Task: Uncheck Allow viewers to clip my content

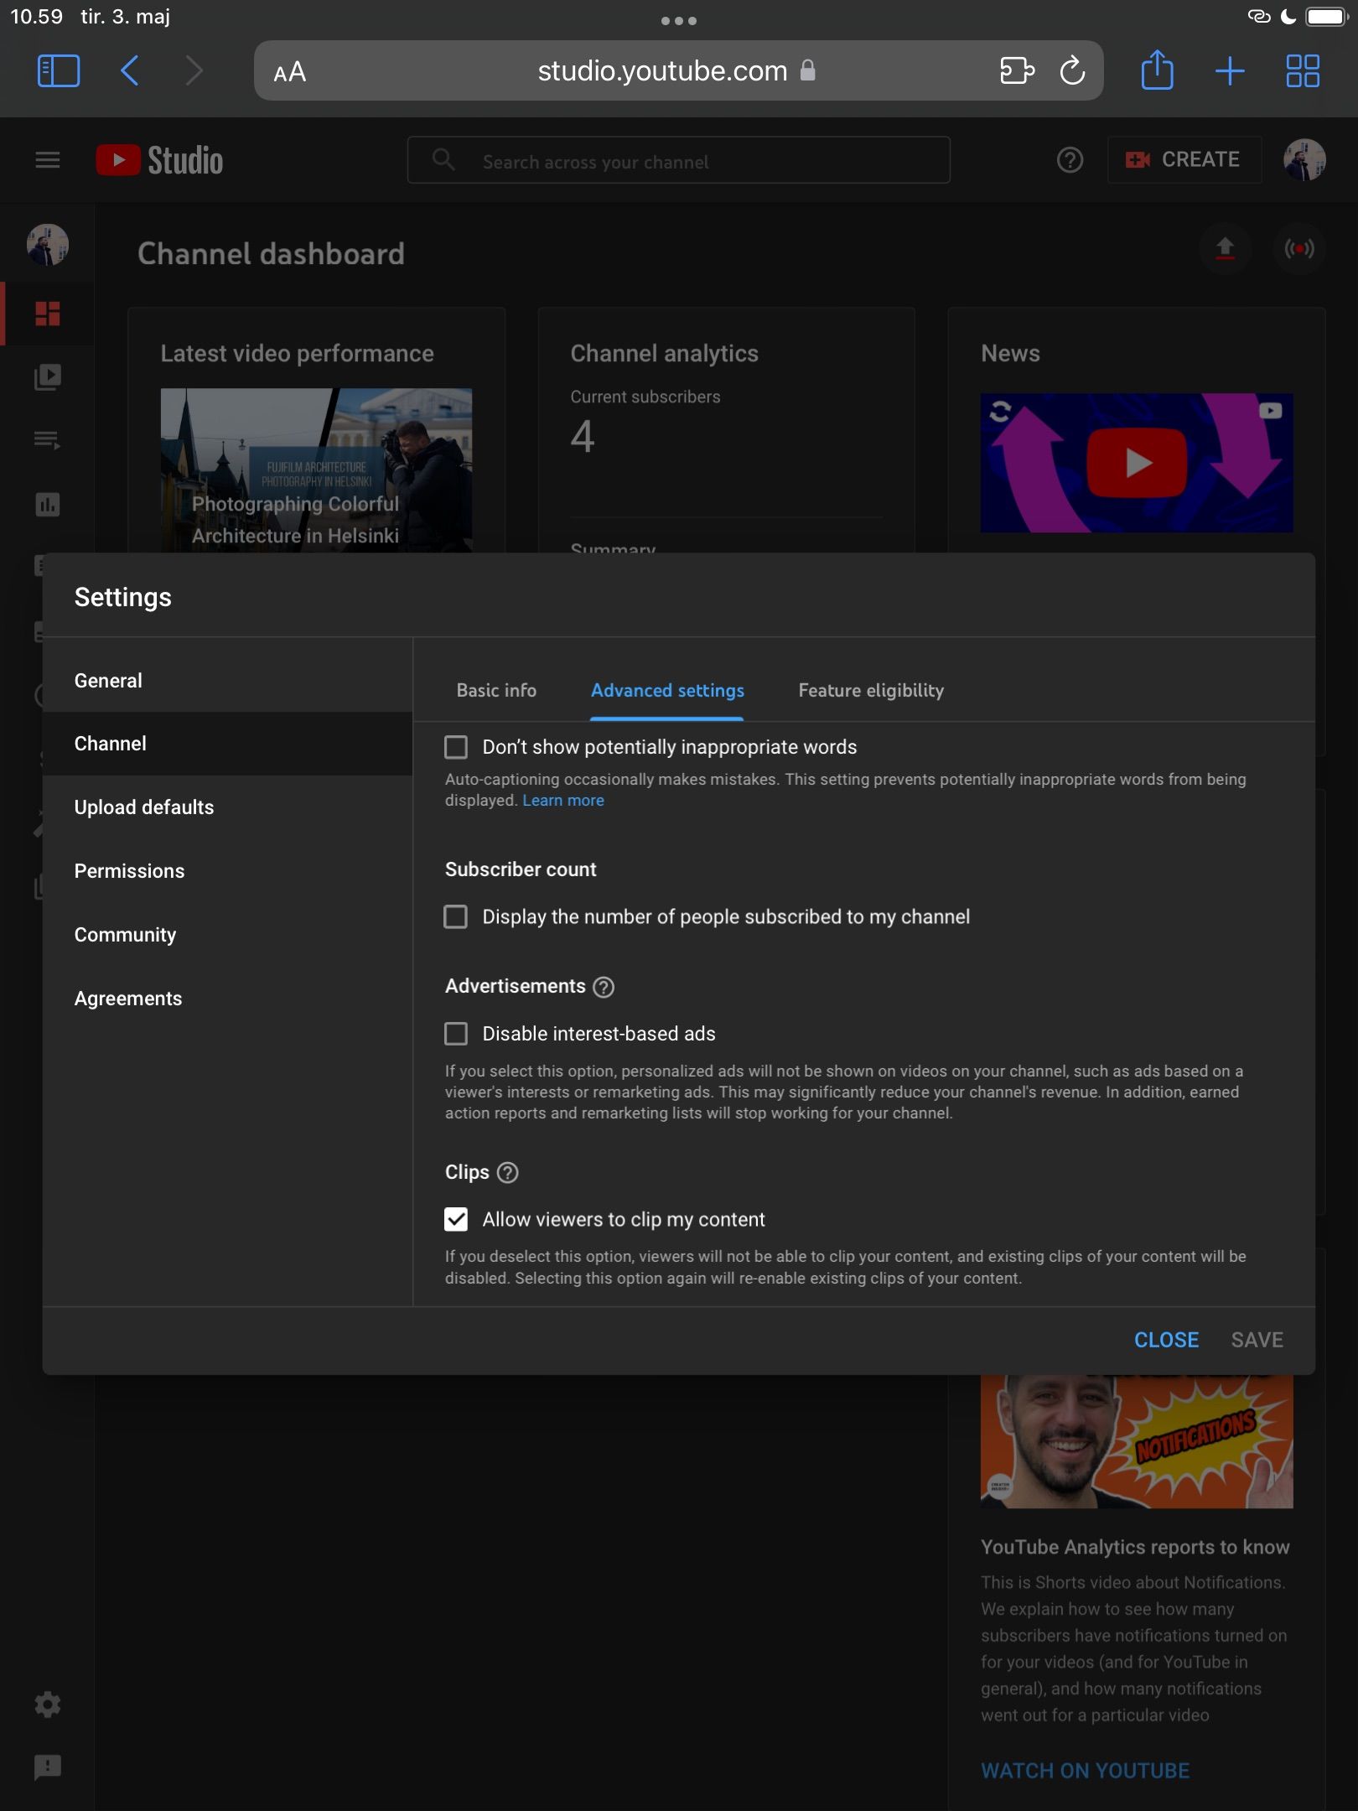Action: pos(456,1219)
